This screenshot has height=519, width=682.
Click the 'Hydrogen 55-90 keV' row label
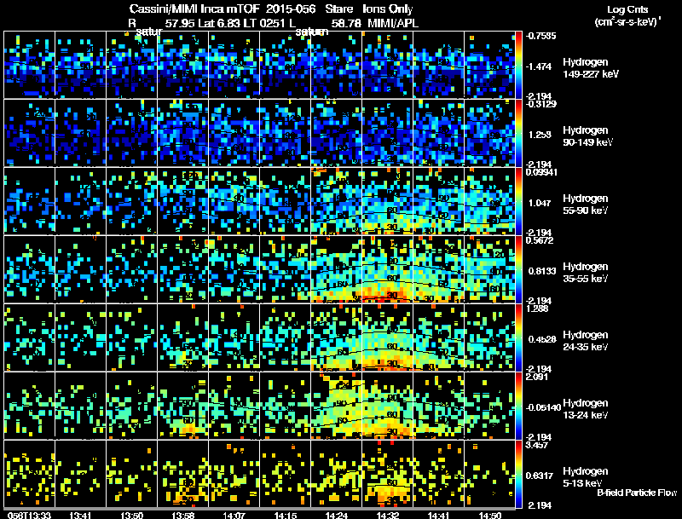[x=586, y=205]
